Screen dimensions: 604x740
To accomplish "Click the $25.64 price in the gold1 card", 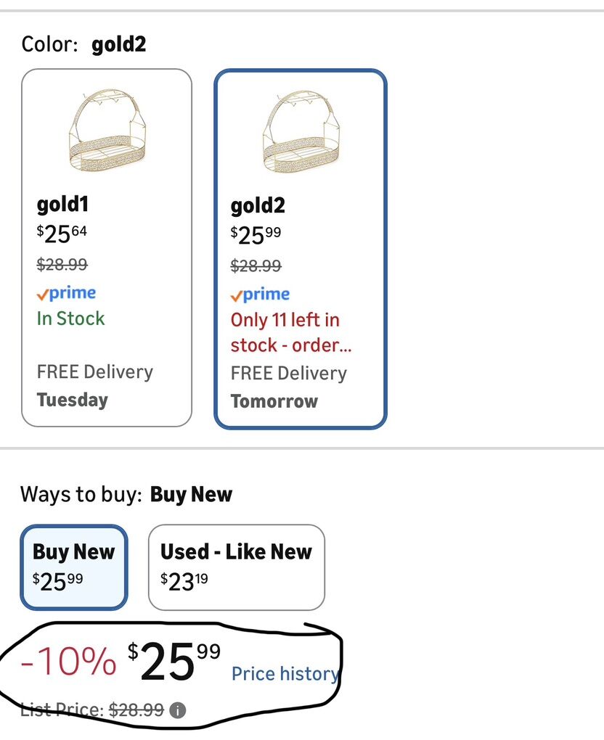I will [x=62, y=234].
